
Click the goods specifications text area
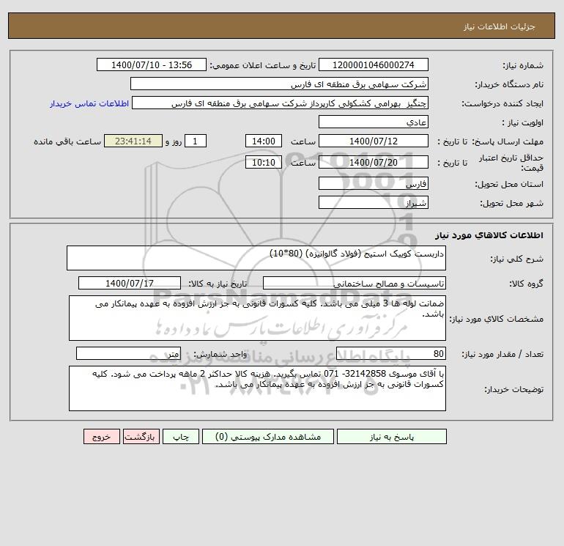pyautogui.click(x=257, y=318)
